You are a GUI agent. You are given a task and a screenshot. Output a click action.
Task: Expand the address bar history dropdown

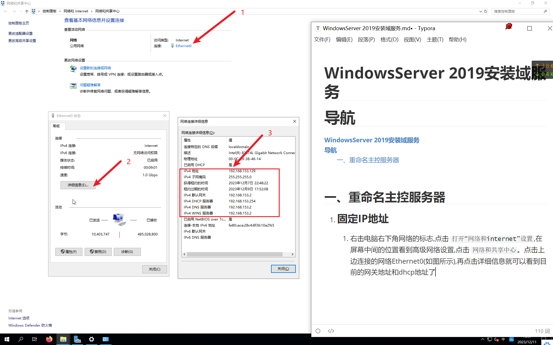[480, 11]
